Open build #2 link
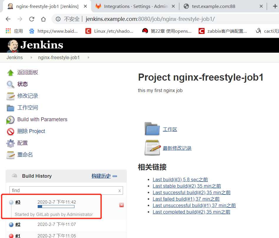Screen dimensions: 279x238 (18, 224)
